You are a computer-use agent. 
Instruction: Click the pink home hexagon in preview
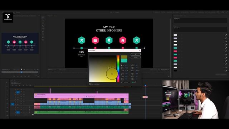[x=123, y=40]
